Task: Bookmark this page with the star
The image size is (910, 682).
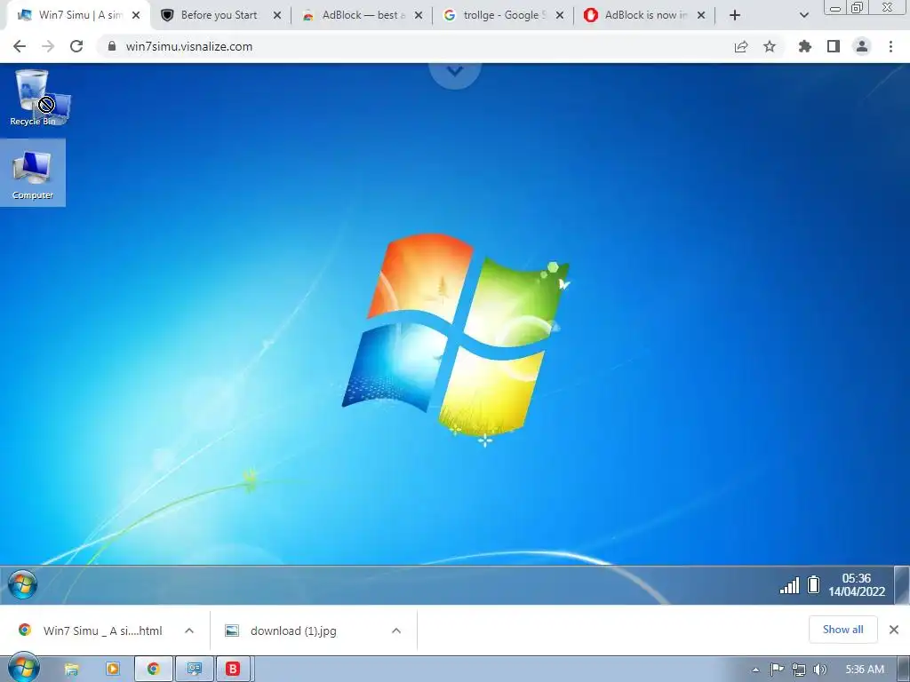Action: point(770,46)
